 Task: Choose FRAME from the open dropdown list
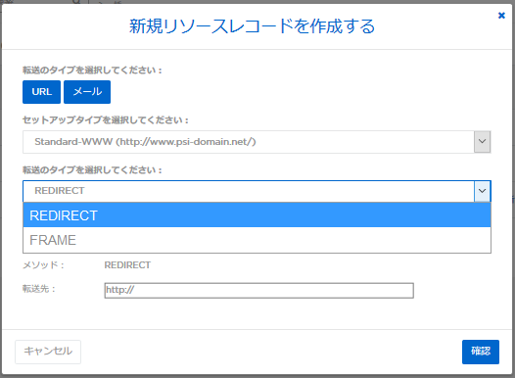[x=257, y=240]
